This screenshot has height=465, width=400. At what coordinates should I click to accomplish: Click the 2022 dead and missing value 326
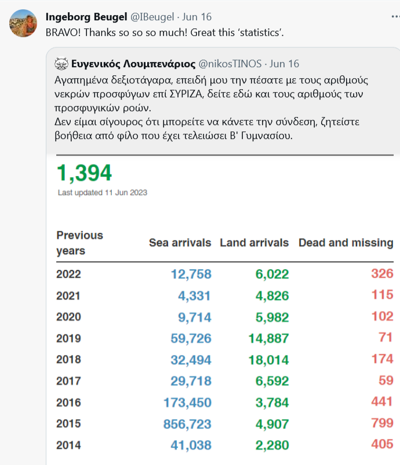[383, 273]
